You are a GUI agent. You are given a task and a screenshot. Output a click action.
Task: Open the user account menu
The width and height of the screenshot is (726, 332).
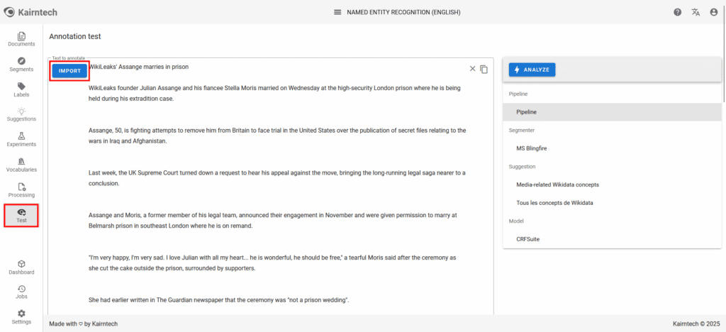click(713, 12)
